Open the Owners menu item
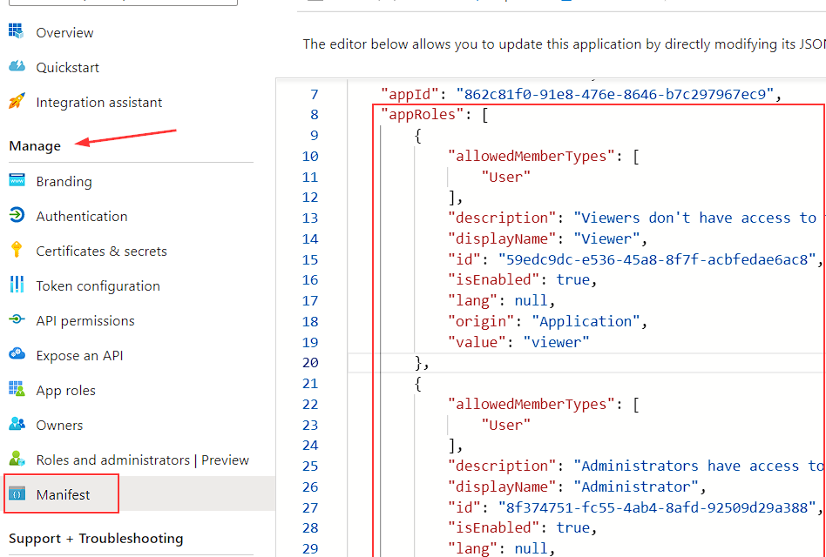 (59, 426)
